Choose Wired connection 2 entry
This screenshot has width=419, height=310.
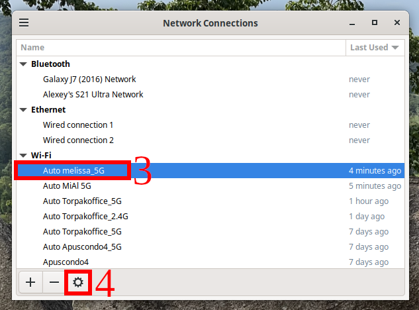tap(78, 140)
